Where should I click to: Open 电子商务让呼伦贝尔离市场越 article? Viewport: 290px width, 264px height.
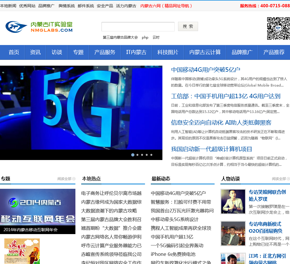(111, 193)
